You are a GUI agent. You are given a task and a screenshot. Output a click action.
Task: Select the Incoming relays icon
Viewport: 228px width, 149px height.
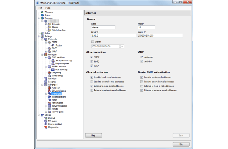50,97
